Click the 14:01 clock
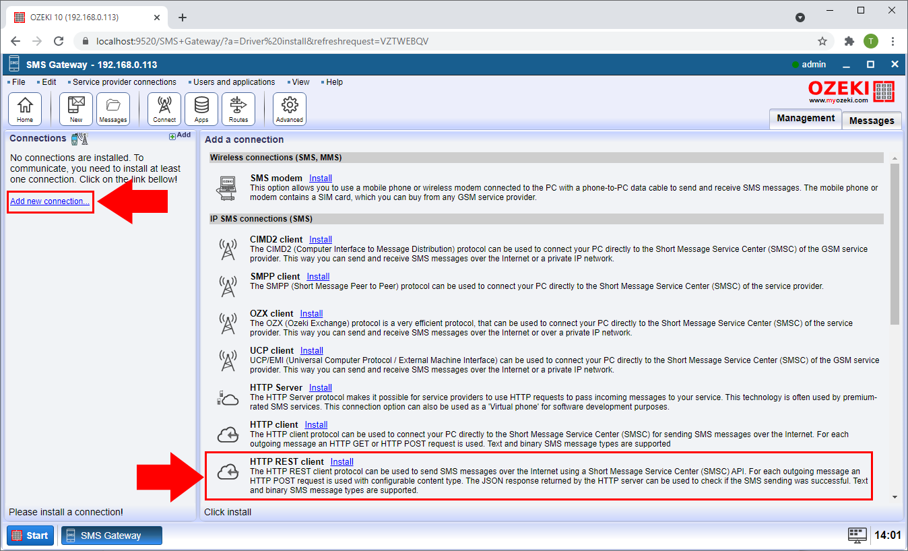The height and width of the screenshot is (551, 908). (887, 536)
